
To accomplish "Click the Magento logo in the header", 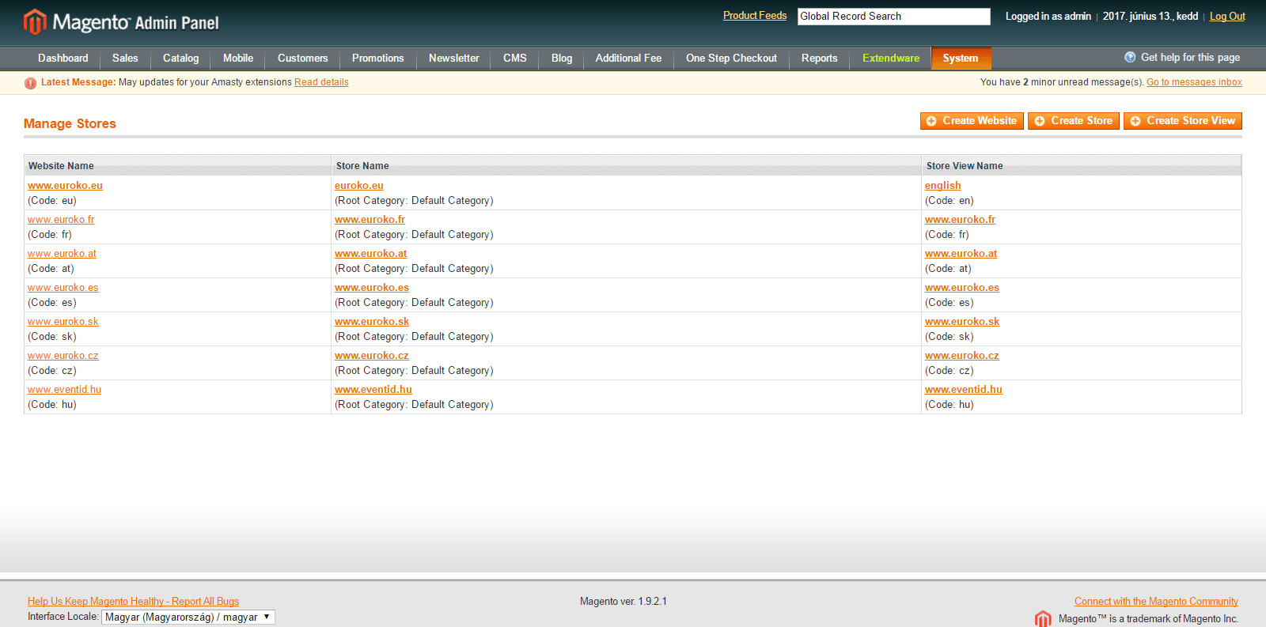I will [x=121, y=22].
